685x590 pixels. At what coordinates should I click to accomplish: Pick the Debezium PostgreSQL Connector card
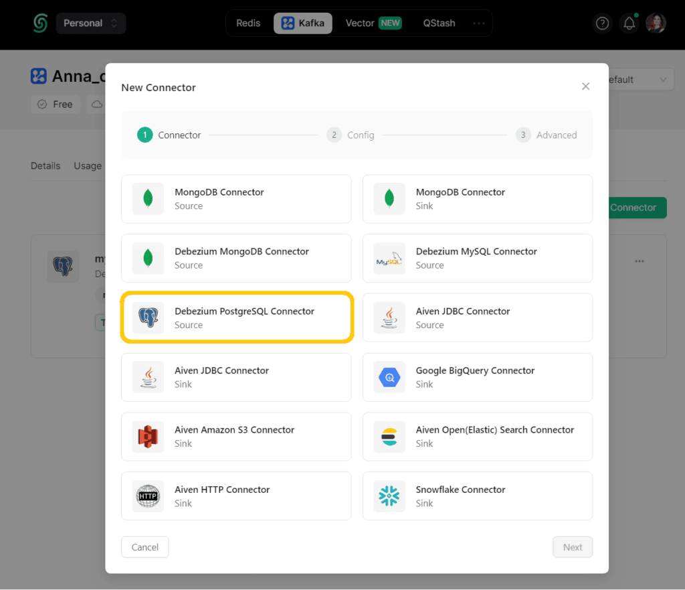click(x=236, y=317)
